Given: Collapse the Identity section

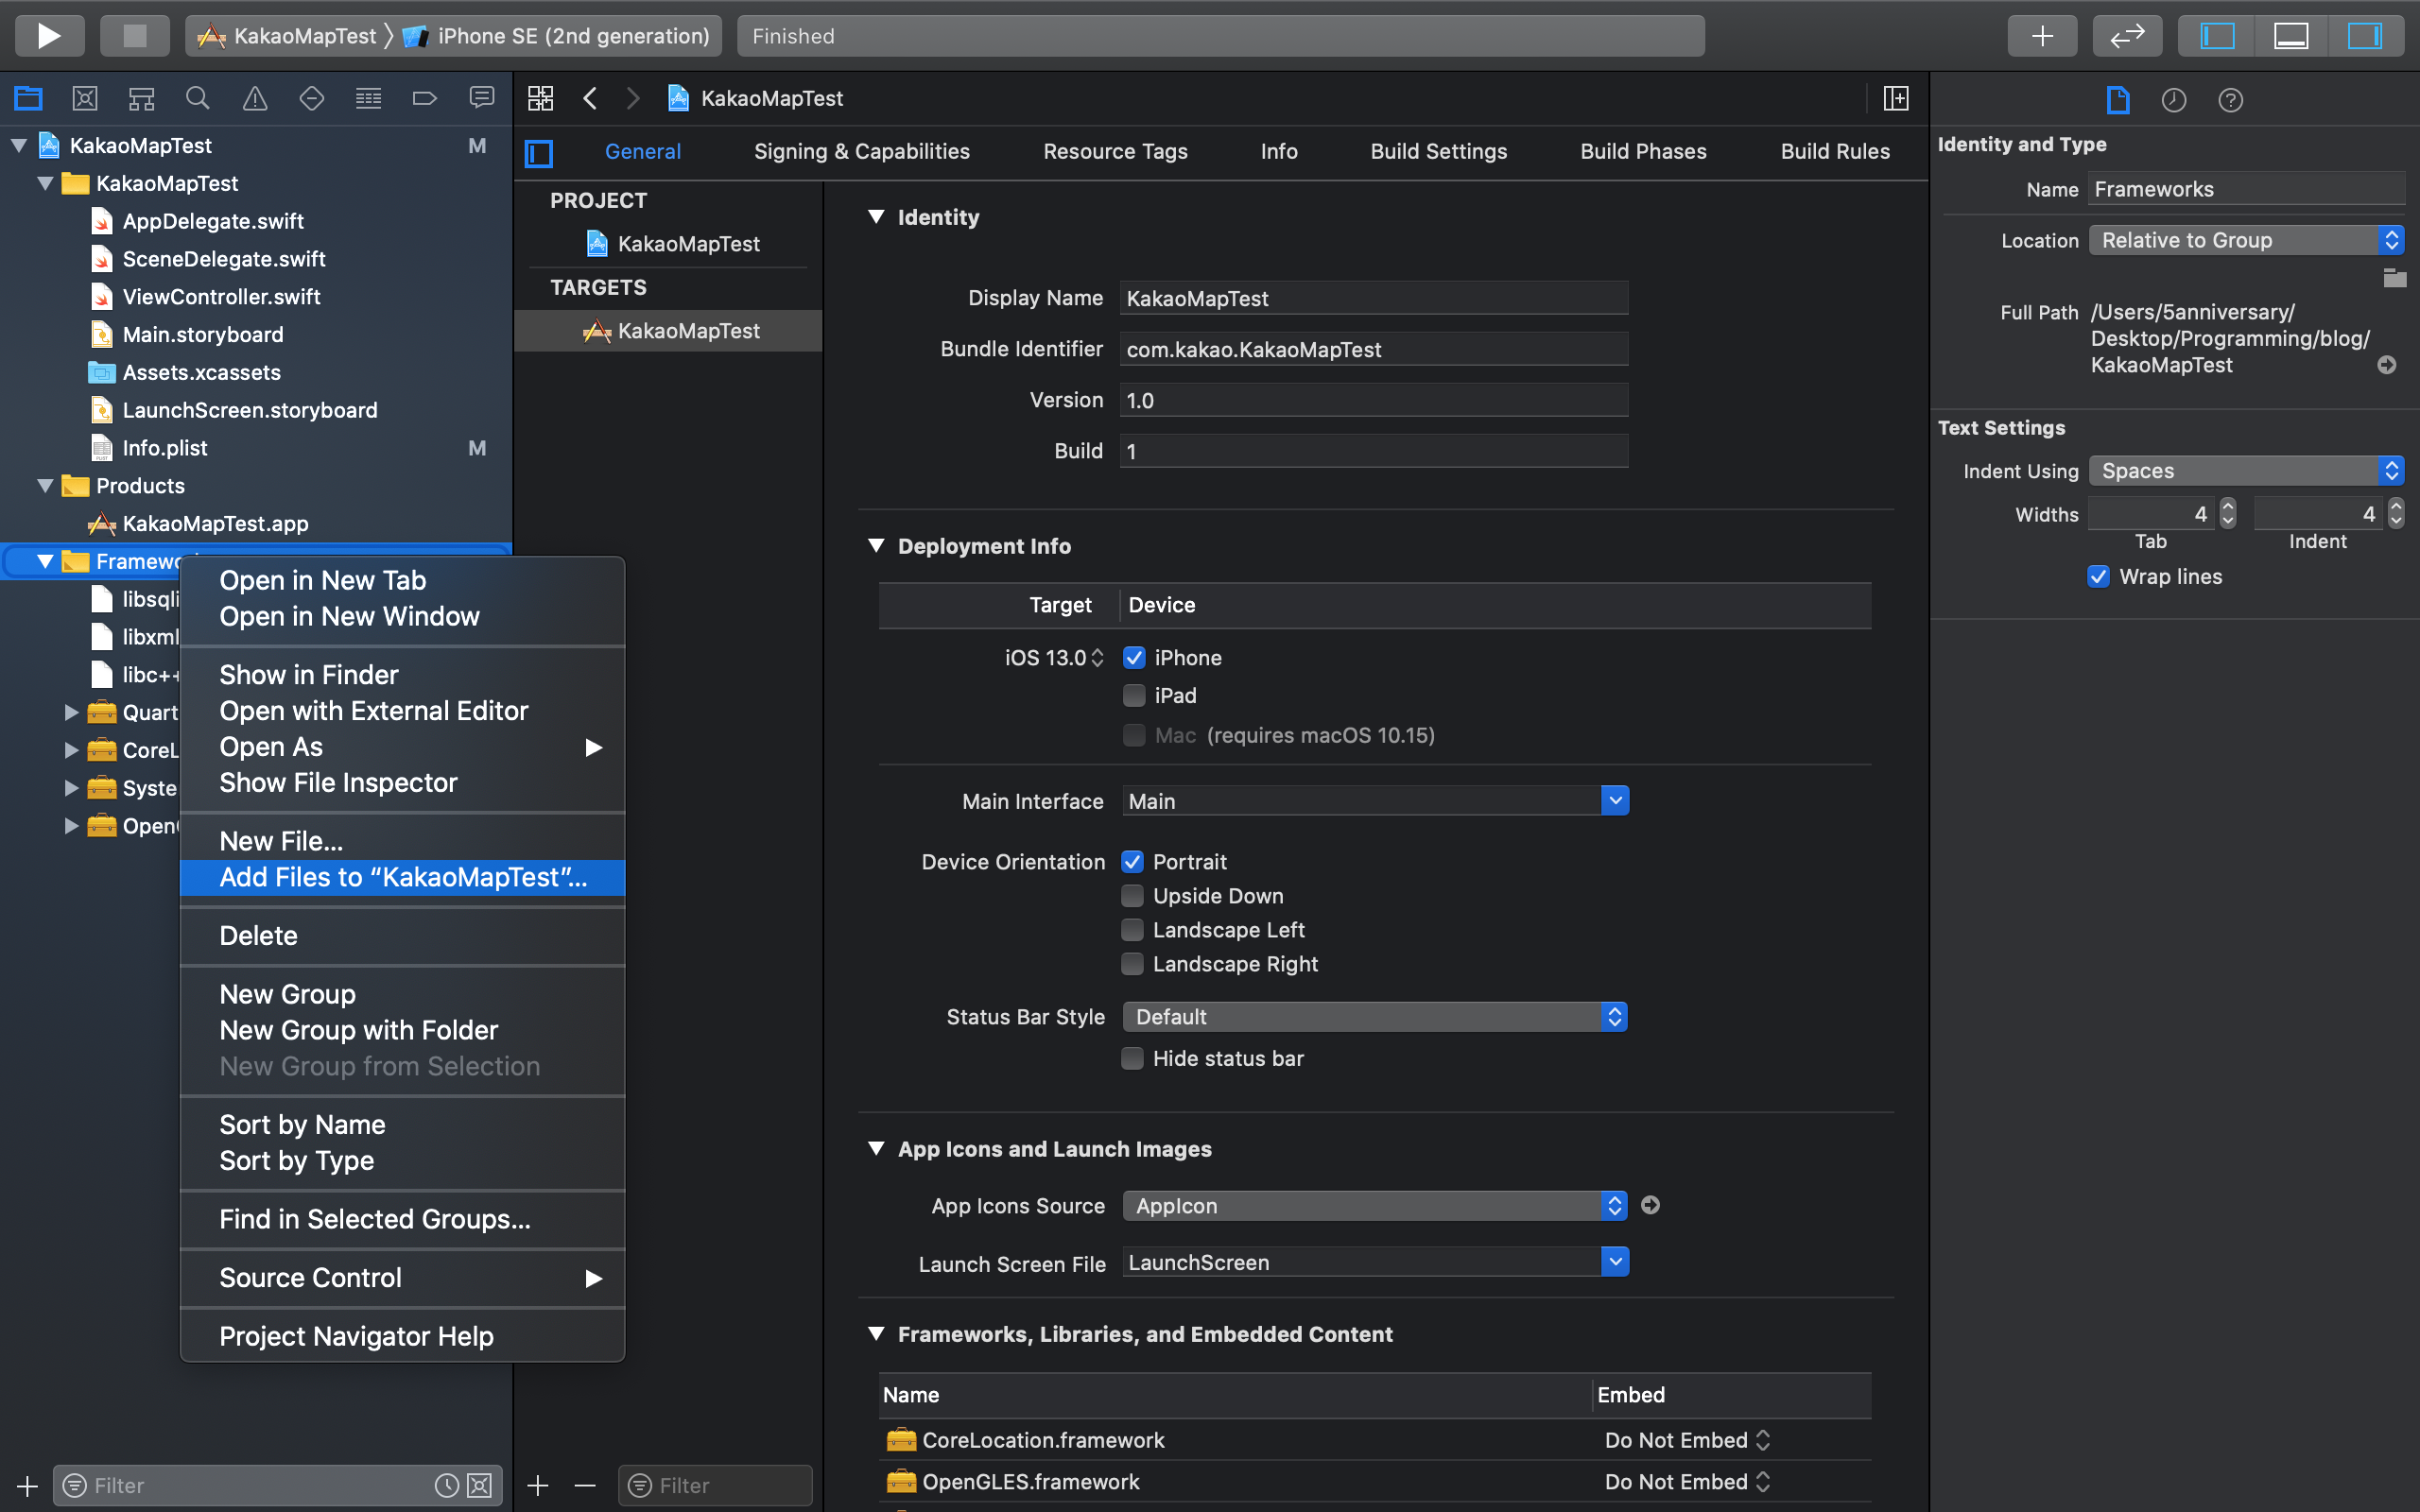Looking at the screenshot, I should 876,217.
